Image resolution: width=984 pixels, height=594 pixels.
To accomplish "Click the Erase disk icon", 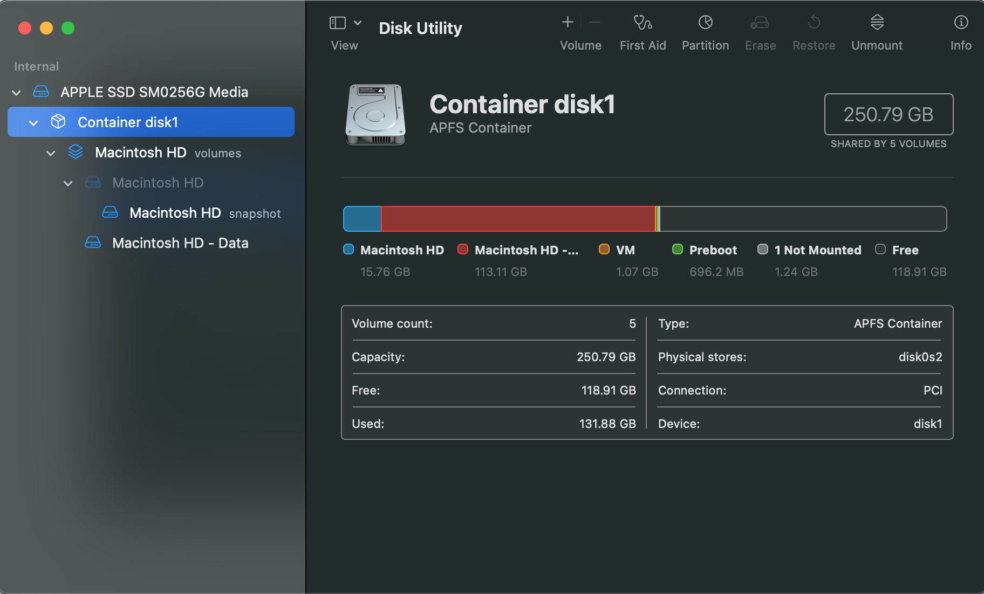I will coord(760,22).
